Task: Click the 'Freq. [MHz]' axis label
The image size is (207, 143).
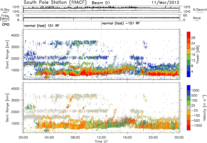Action: [5, 18]
